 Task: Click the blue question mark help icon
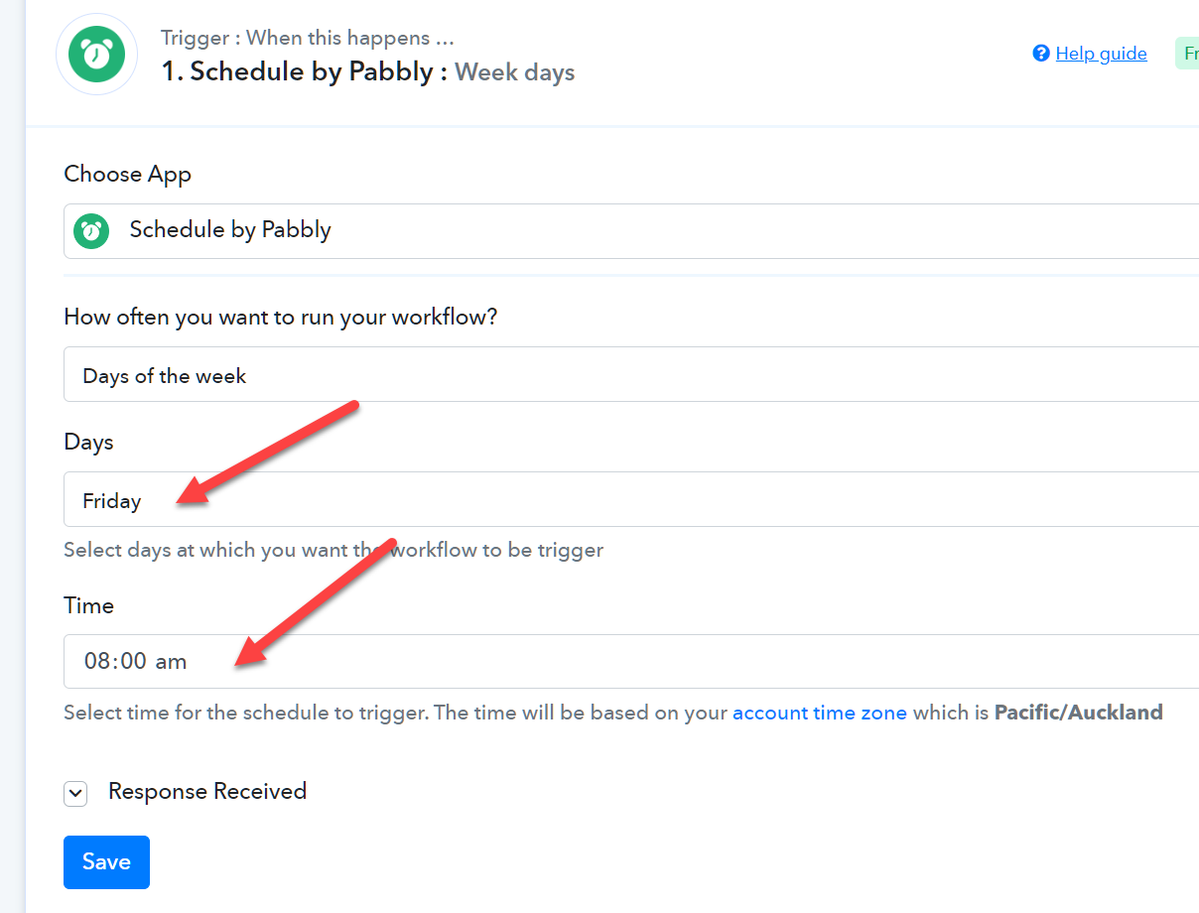point(1041,54)
